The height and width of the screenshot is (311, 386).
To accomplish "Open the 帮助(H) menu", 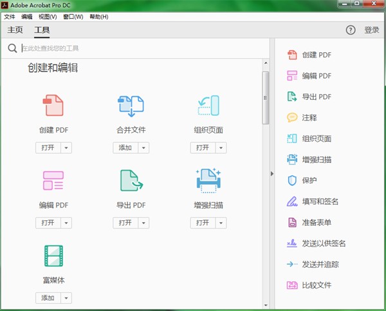I will [x=99, y=17].
